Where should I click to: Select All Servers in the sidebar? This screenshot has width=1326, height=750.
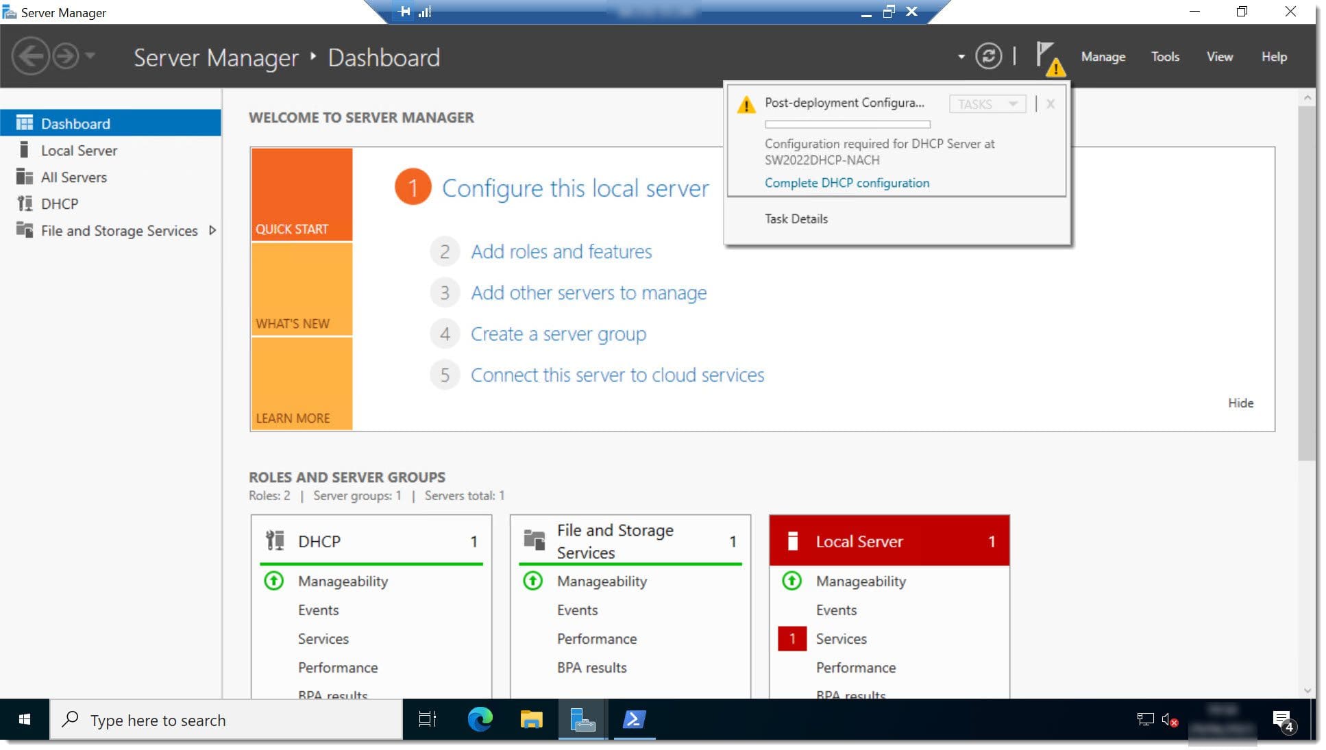pyautogui.click(x=110, y=177)
